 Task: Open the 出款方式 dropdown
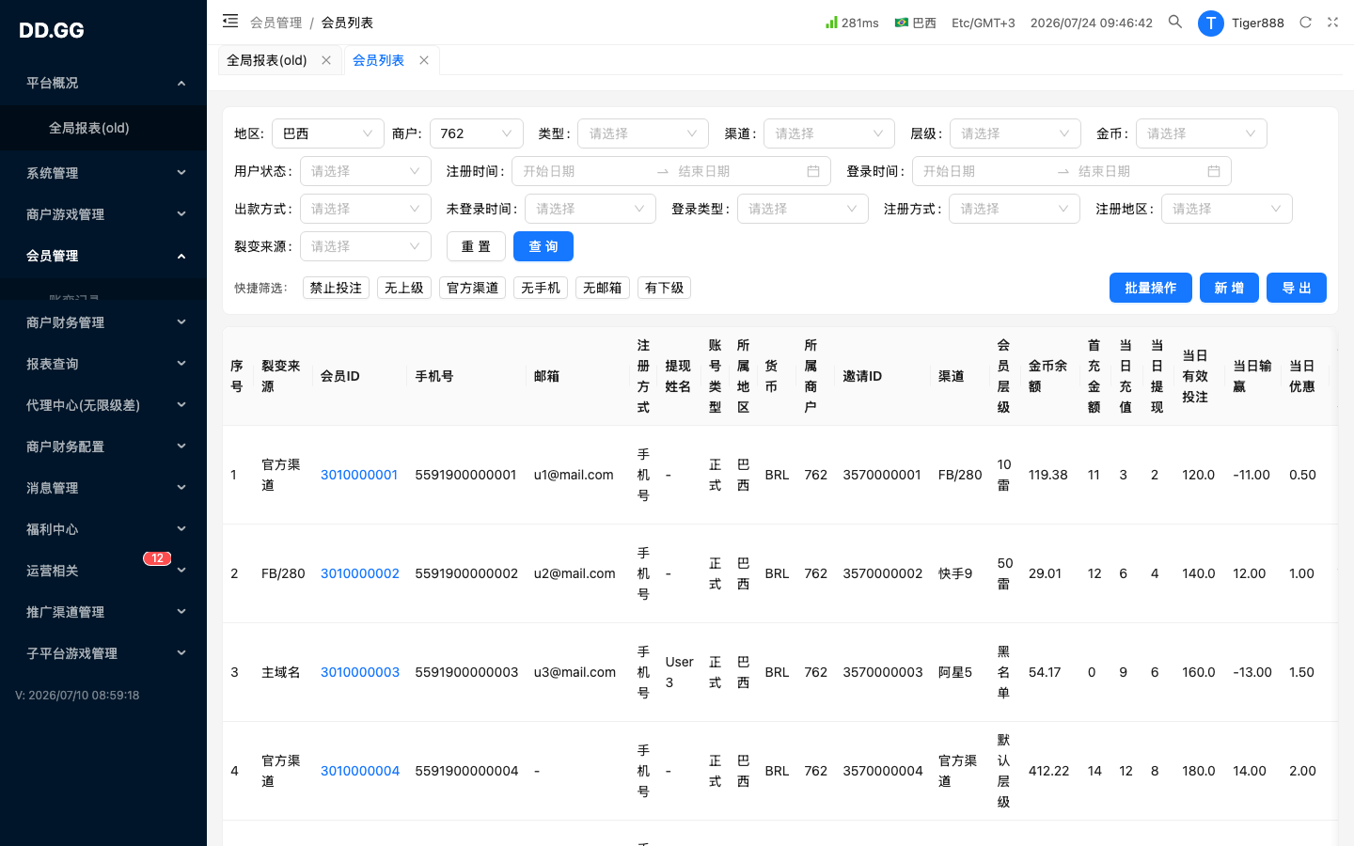point(366,209)
